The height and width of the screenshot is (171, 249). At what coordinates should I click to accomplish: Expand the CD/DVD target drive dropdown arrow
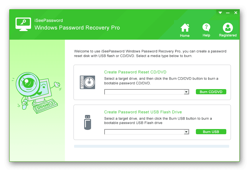pos(186,92)
